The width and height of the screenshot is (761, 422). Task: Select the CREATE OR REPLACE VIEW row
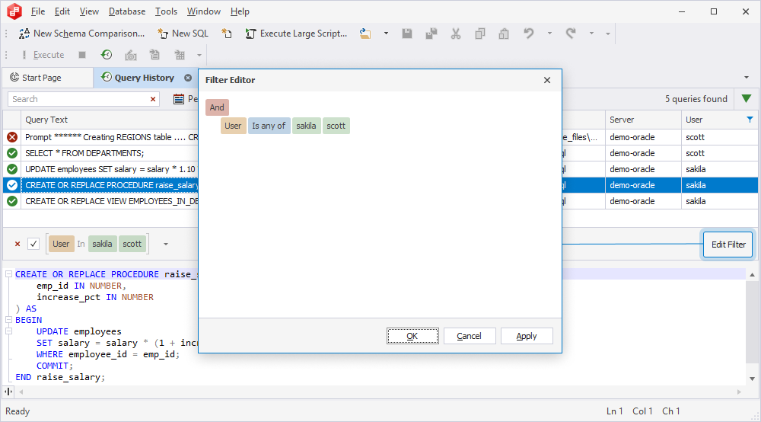(x=380, y=201)
